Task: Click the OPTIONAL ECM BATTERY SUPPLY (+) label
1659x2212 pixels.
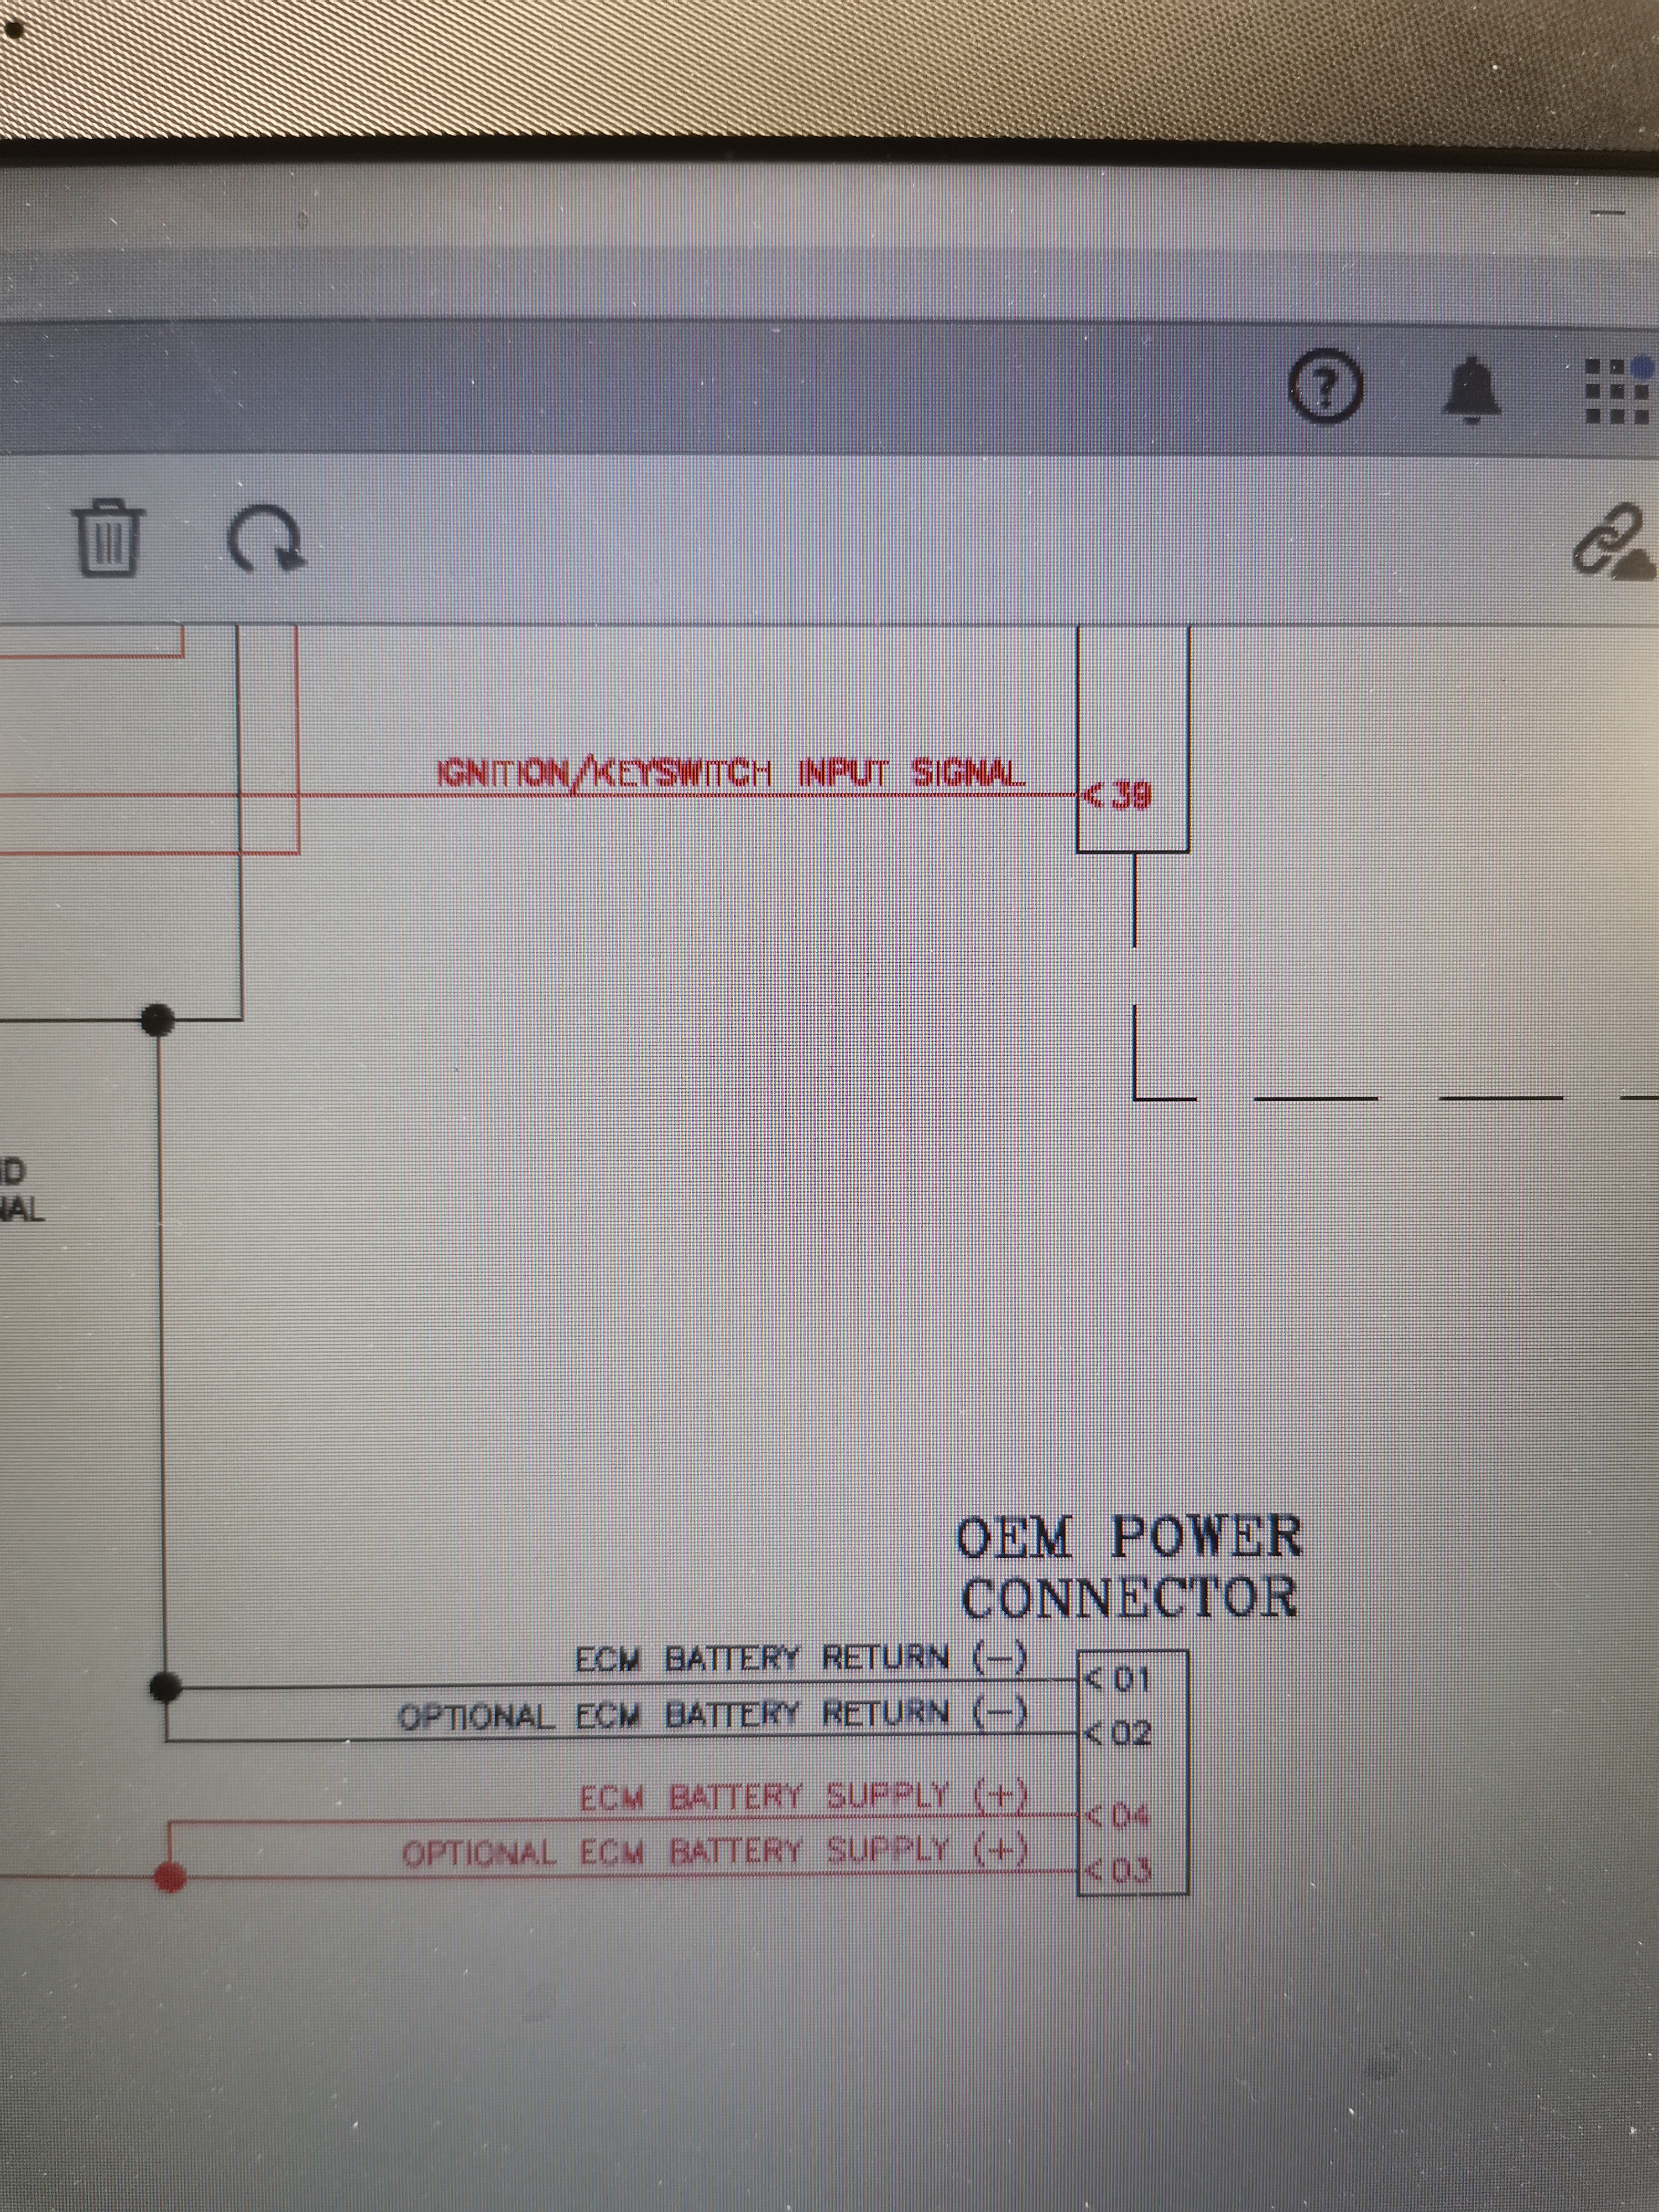Action: [x=714, y=1853]
